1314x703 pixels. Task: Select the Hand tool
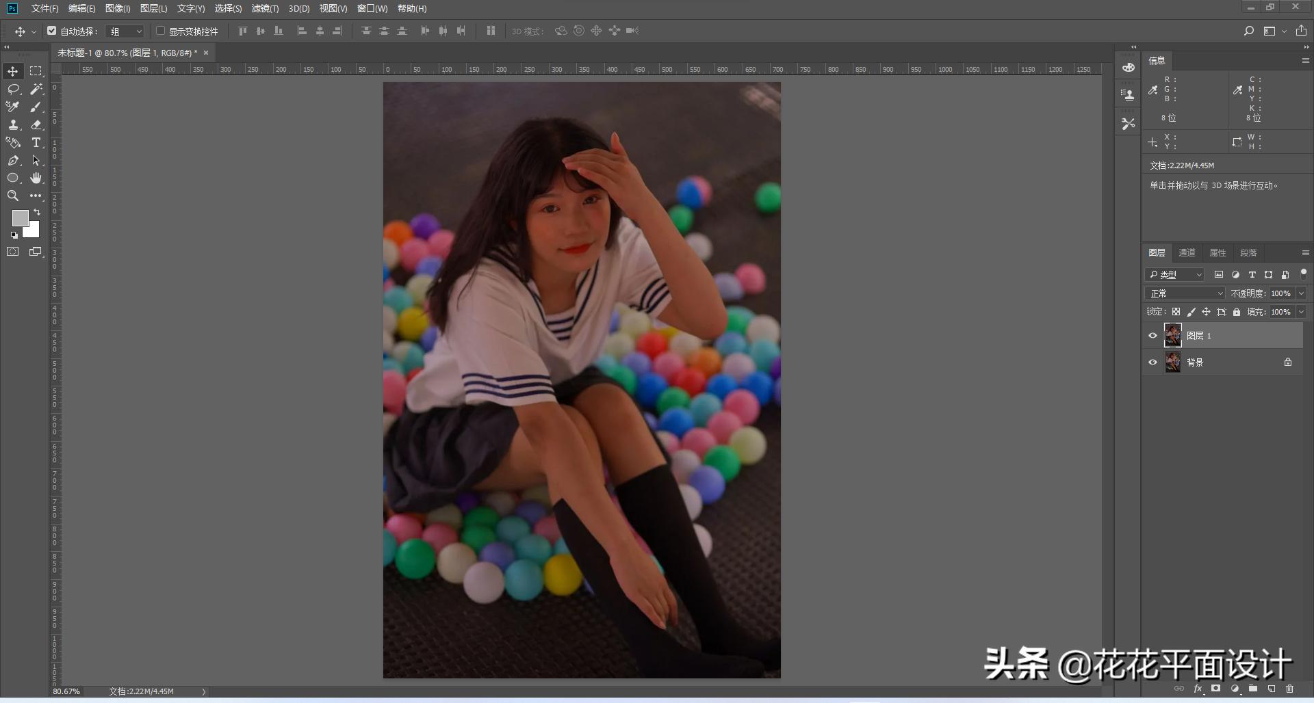36,178
